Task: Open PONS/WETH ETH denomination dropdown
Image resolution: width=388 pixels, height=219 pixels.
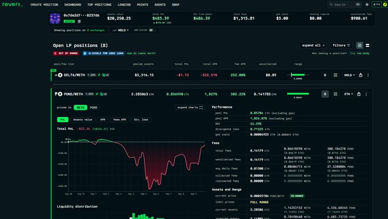Action: pos(349,94)
